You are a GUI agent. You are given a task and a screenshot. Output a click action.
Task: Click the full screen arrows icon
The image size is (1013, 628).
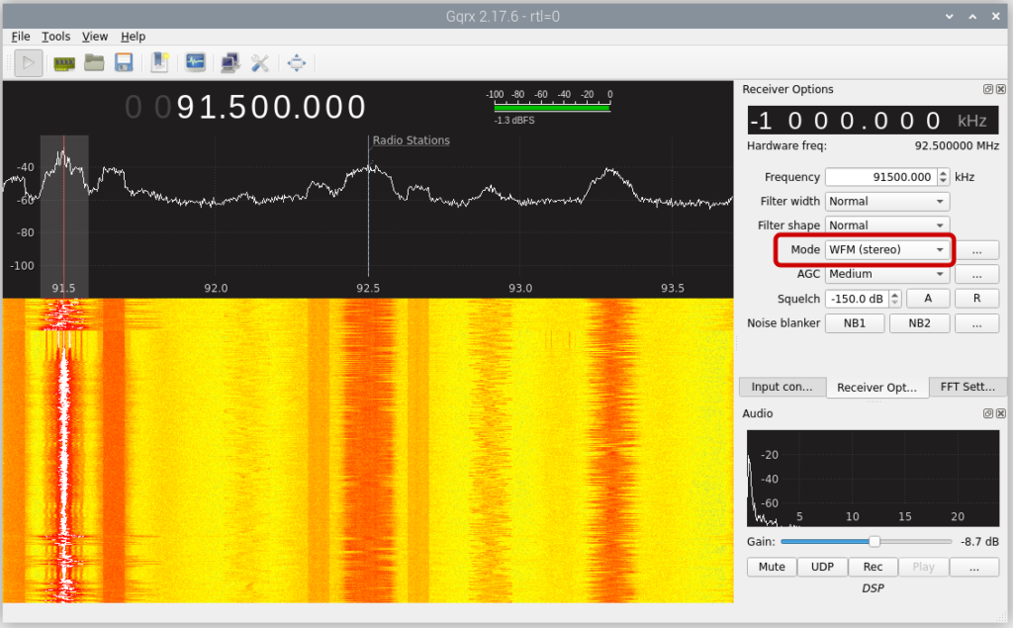pyautogui.click(x=297, y=63)
